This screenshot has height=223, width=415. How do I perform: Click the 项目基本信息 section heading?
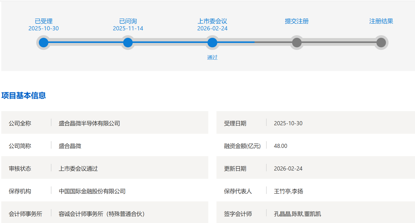pyautogui.click(x=24, y=95)
